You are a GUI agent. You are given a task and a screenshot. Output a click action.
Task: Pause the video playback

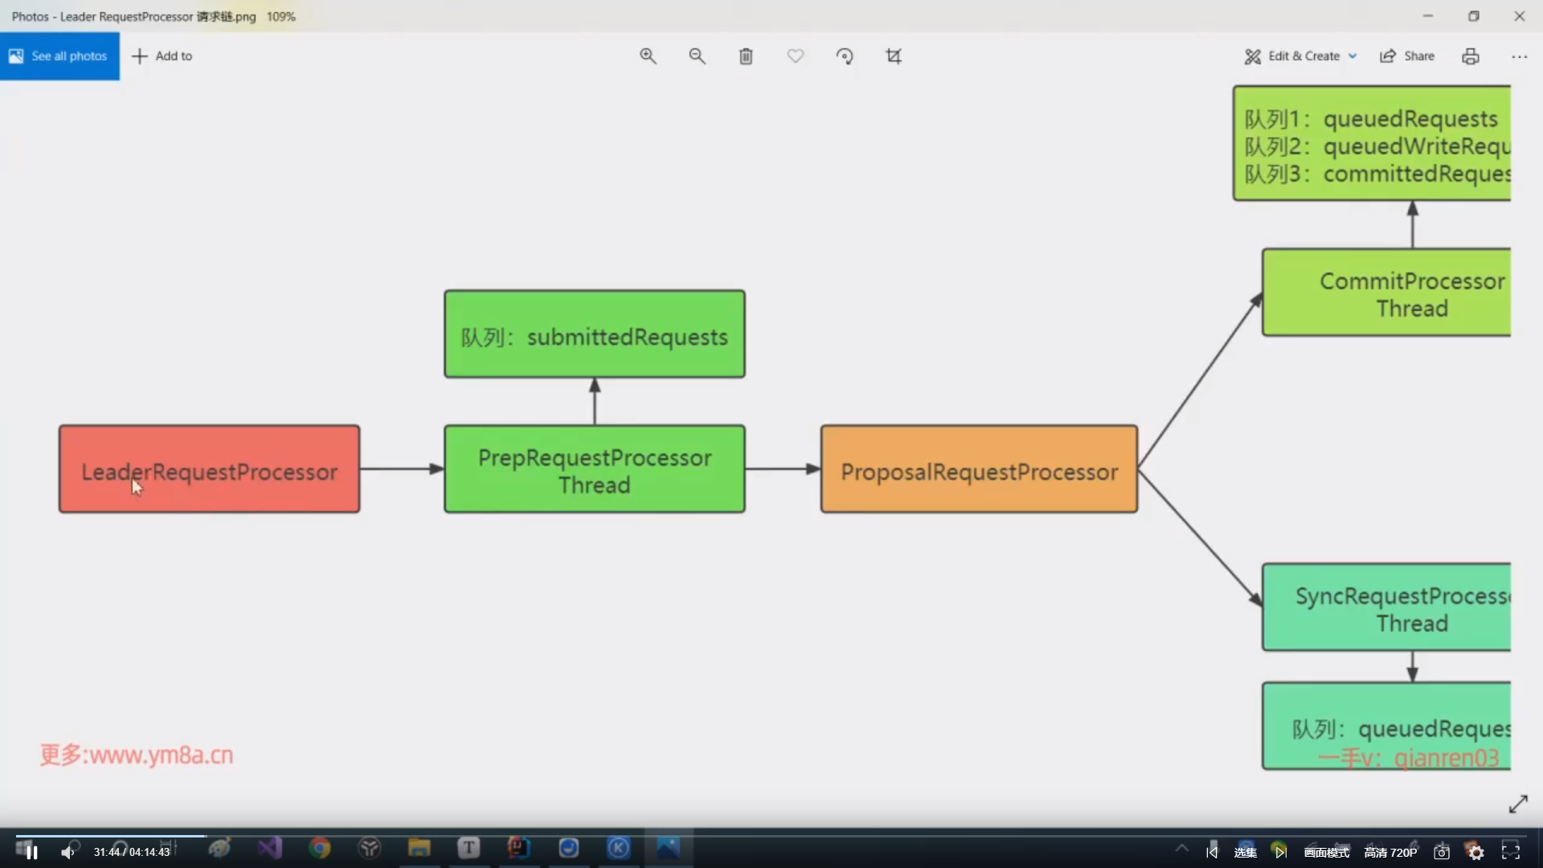[32, 852]
